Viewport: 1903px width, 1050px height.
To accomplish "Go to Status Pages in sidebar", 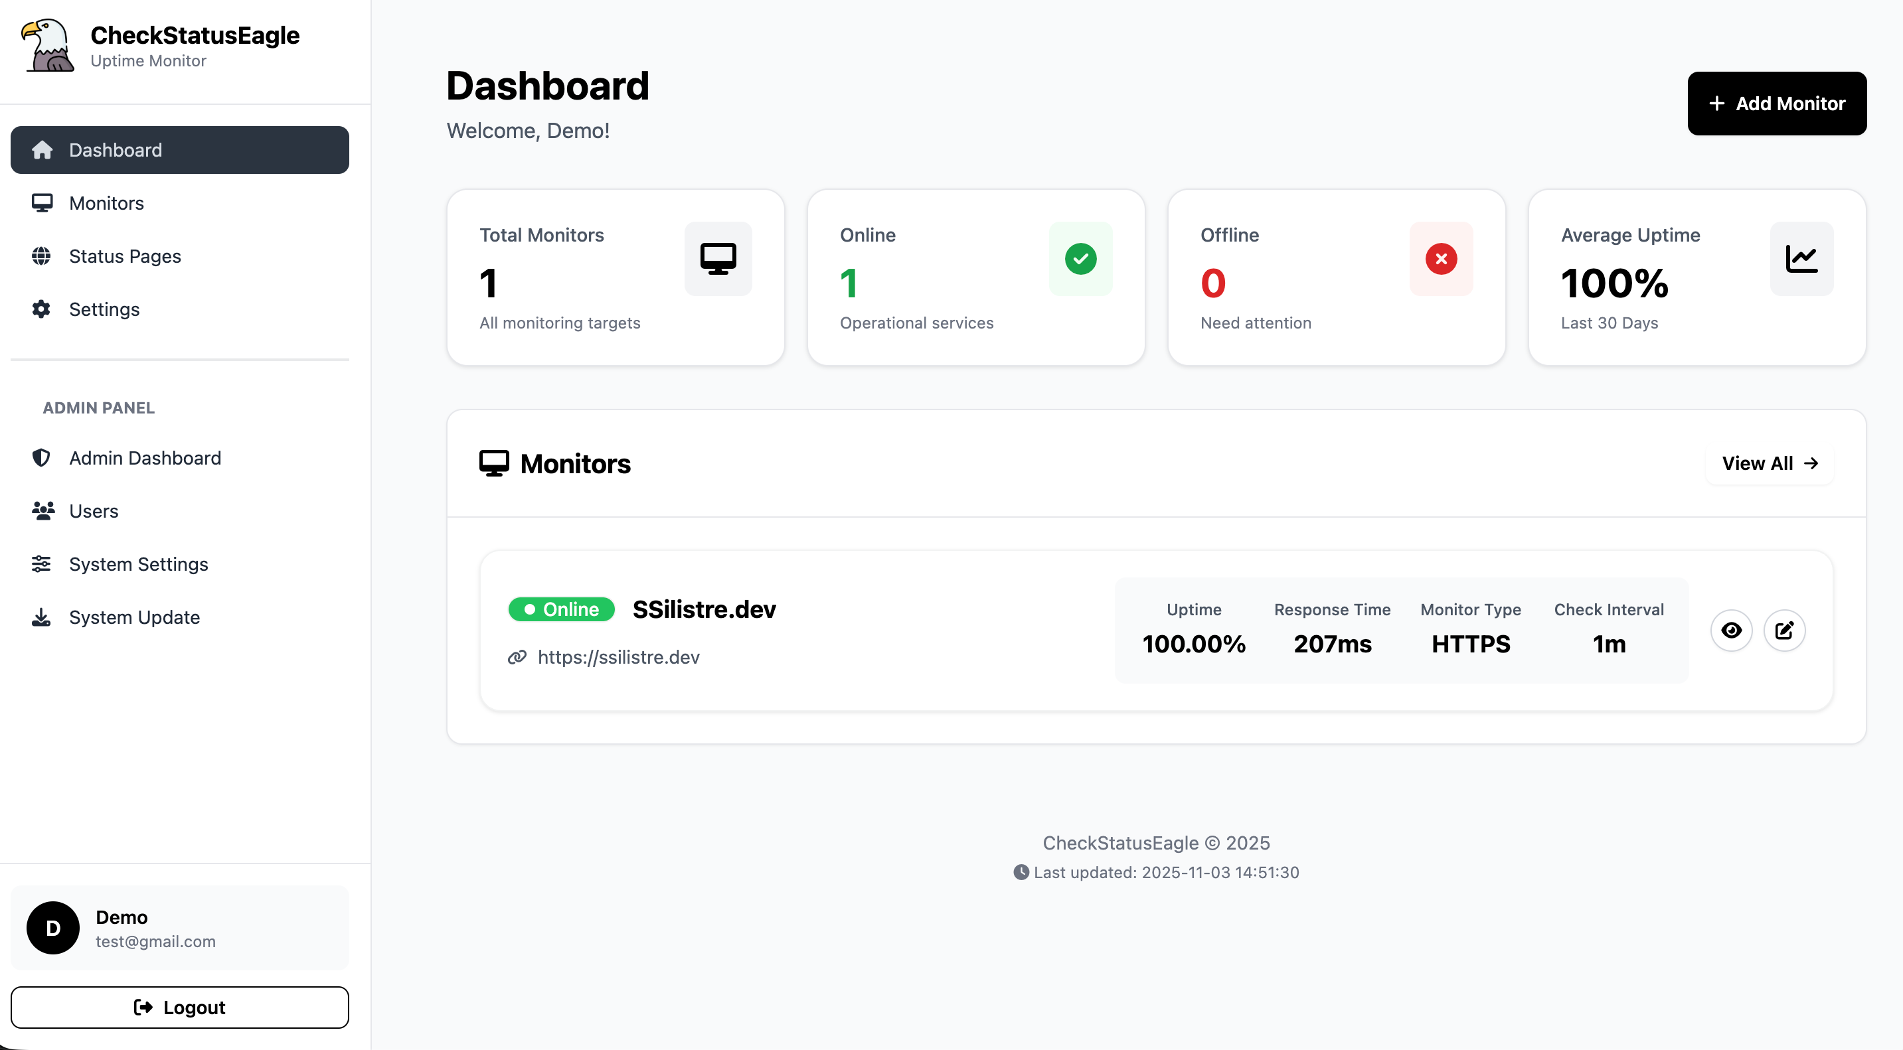I will (x=125, y=256).
